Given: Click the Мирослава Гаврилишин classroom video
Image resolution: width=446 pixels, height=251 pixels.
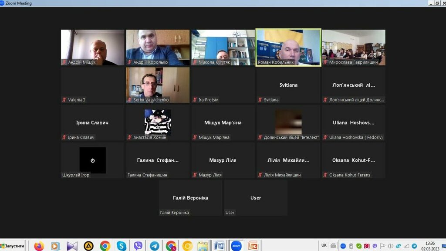Looking at the screenshot, I should click(353, 47).
